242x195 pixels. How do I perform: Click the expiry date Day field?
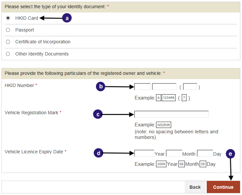click(x=205, y=153)
